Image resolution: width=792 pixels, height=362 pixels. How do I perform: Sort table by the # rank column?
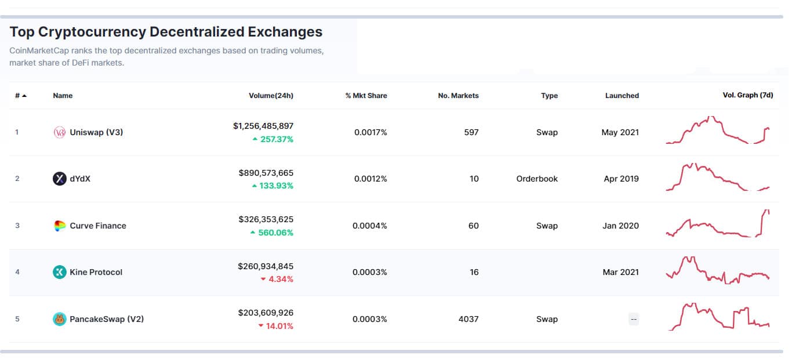(x=21, y=96)
